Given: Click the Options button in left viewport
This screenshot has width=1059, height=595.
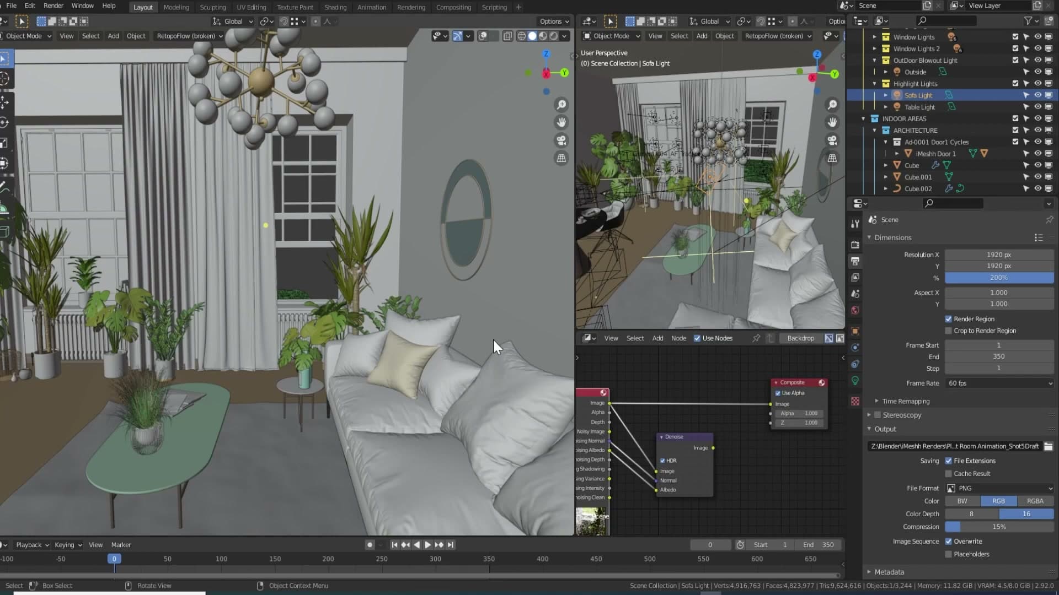Looking at the screenshot, I should [x=554, y=21].
